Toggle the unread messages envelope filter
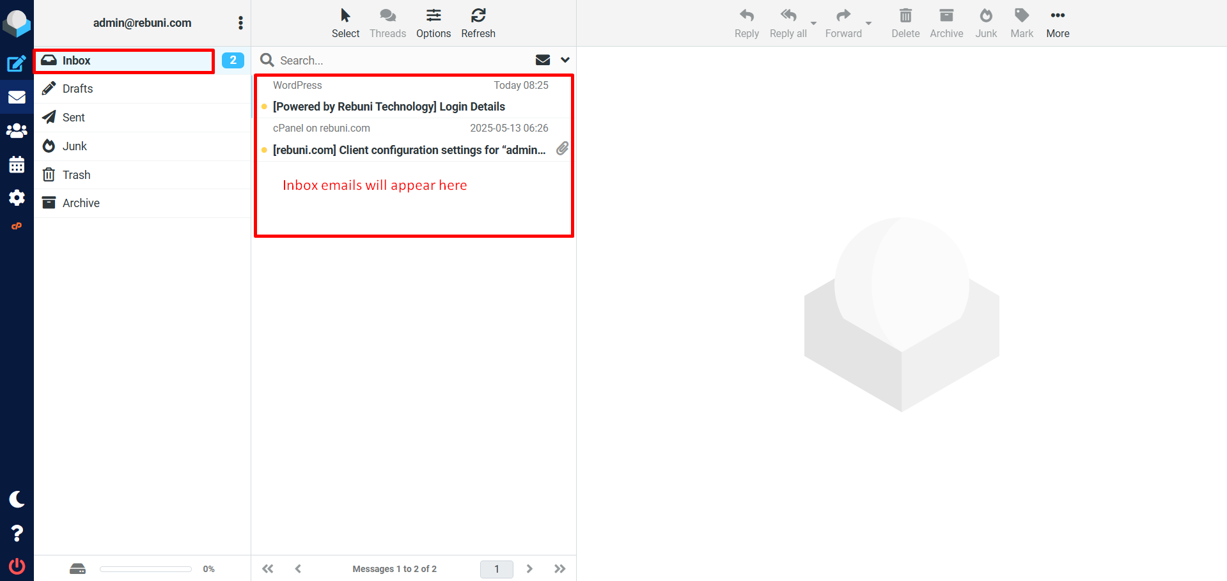 point(542,60)
